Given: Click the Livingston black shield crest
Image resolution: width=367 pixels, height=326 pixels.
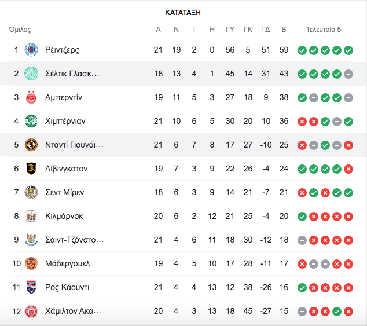Looking at the screenshot, I should coord(31,169).
